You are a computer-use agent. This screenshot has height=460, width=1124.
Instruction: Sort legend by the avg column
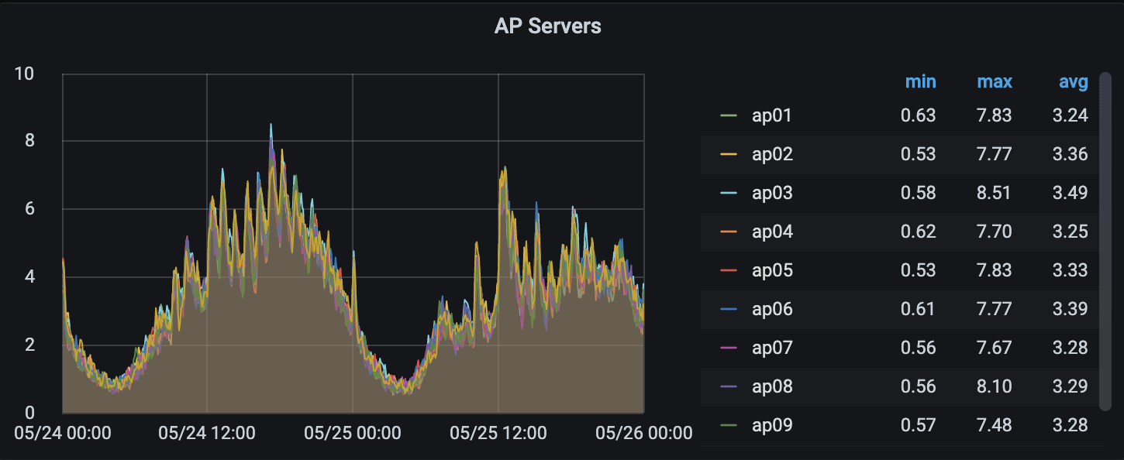(1073, 81)
